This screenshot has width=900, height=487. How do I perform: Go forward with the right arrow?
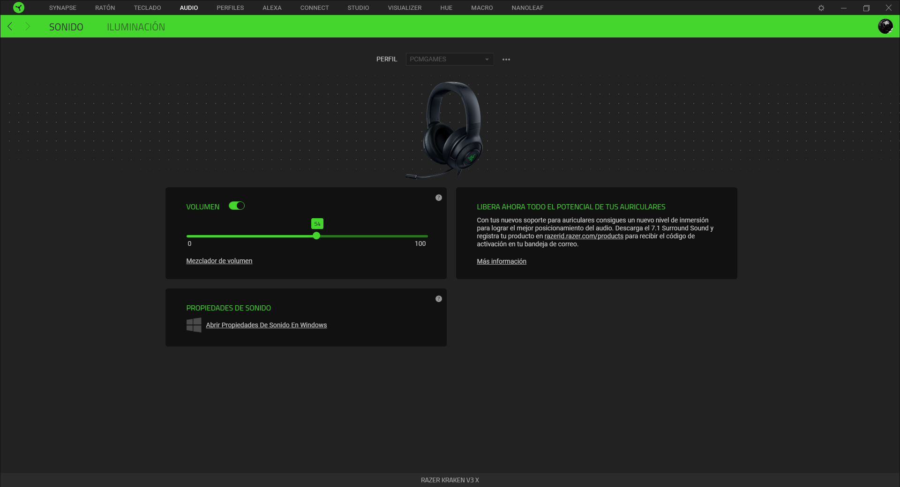(28, 26)
